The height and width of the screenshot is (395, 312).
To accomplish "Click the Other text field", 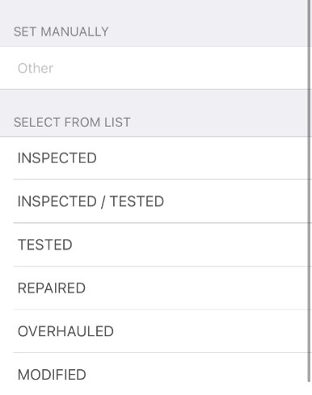I will pyautogui.click(x=154, y=68).
